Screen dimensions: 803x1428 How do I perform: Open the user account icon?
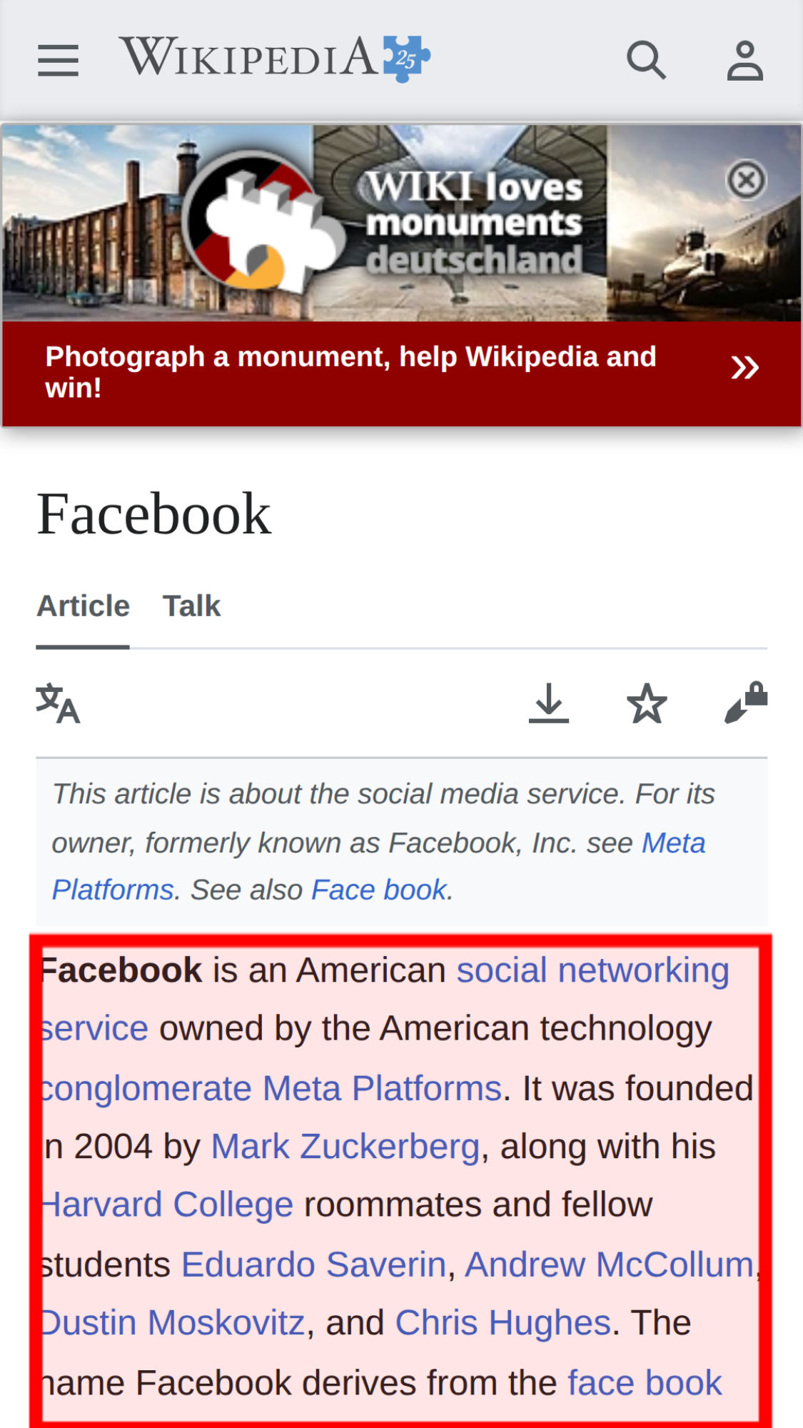pyautogui.click(x=745, y=61)
